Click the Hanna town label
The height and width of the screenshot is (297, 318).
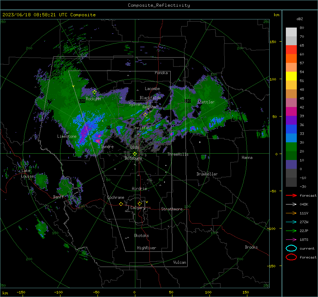(x=247, y=158)
